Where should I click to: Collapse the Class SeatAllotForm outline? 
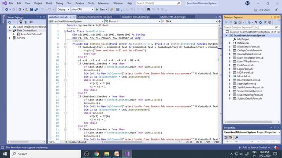click(x=65, y=31)
